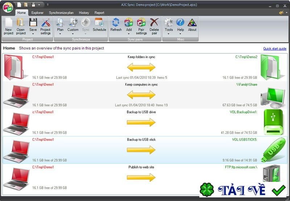Click the AJC Sync application orb button
Image resolution: width=290 pixels, height=201 pixels.
point(8,8)
